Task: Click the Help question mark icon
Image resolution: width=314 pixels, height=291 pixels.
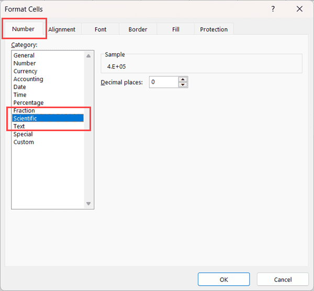Action: click(x=273, y=9)
